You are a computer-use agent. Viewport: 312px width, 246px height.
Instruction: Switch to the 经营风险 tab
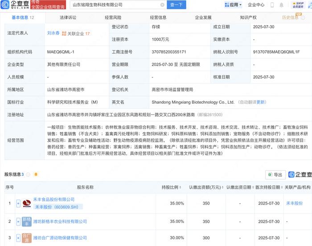(x=113, y=17)
